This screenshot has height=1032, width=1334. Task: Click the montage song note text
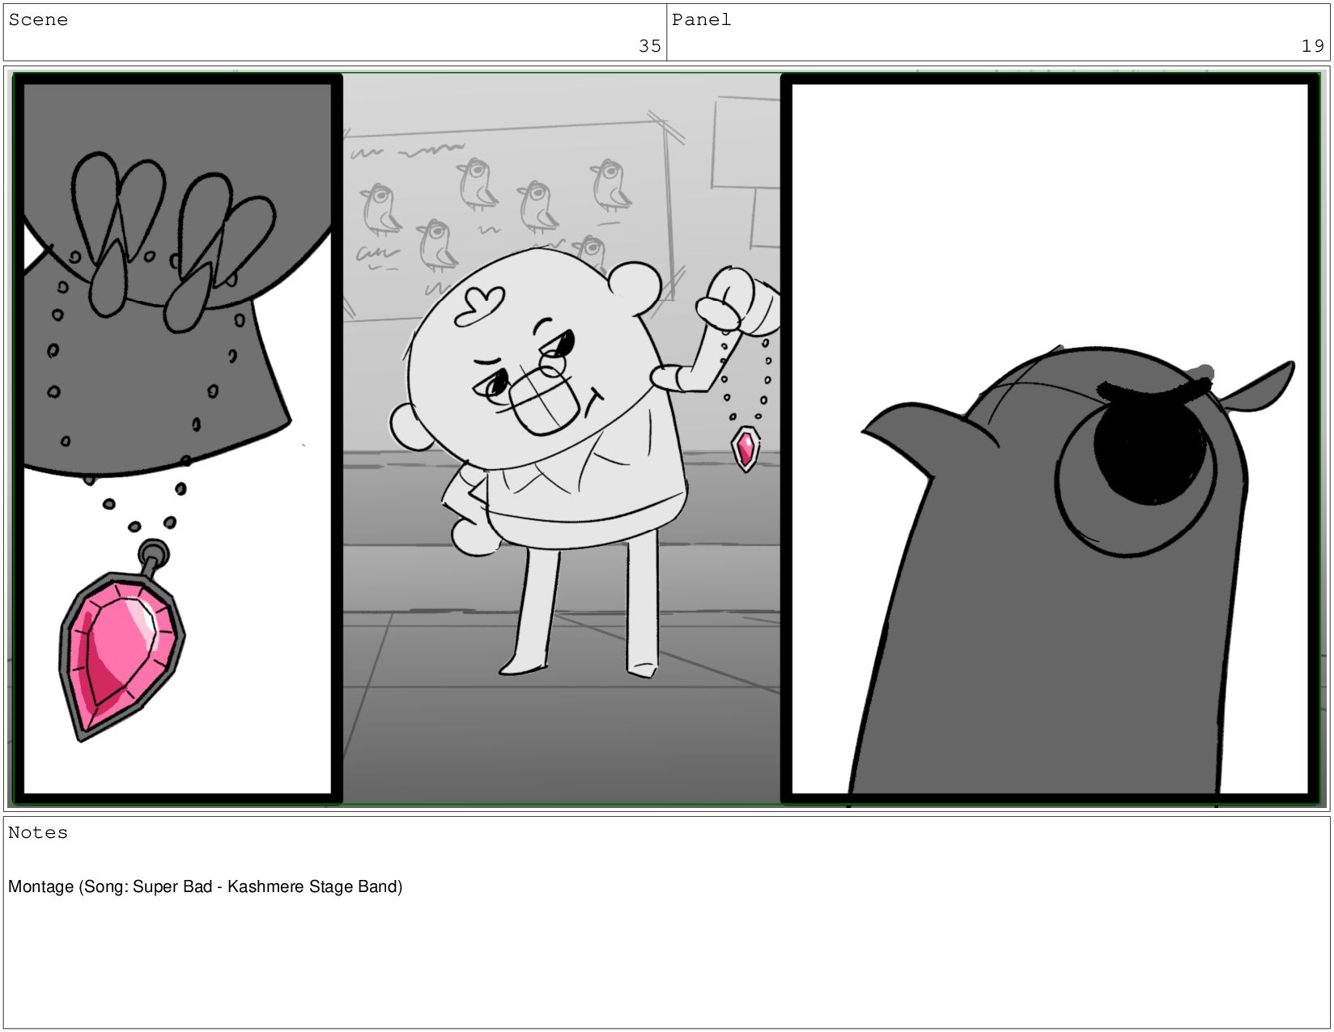(x=205, y=886)
